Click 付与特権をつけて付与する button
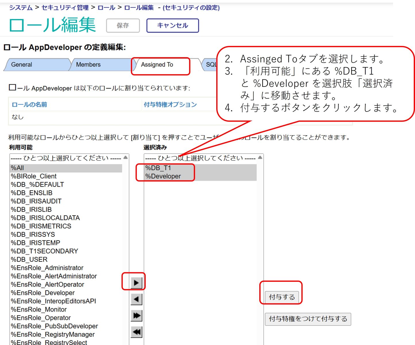The image size is (415, 345). tap(308, 319)
